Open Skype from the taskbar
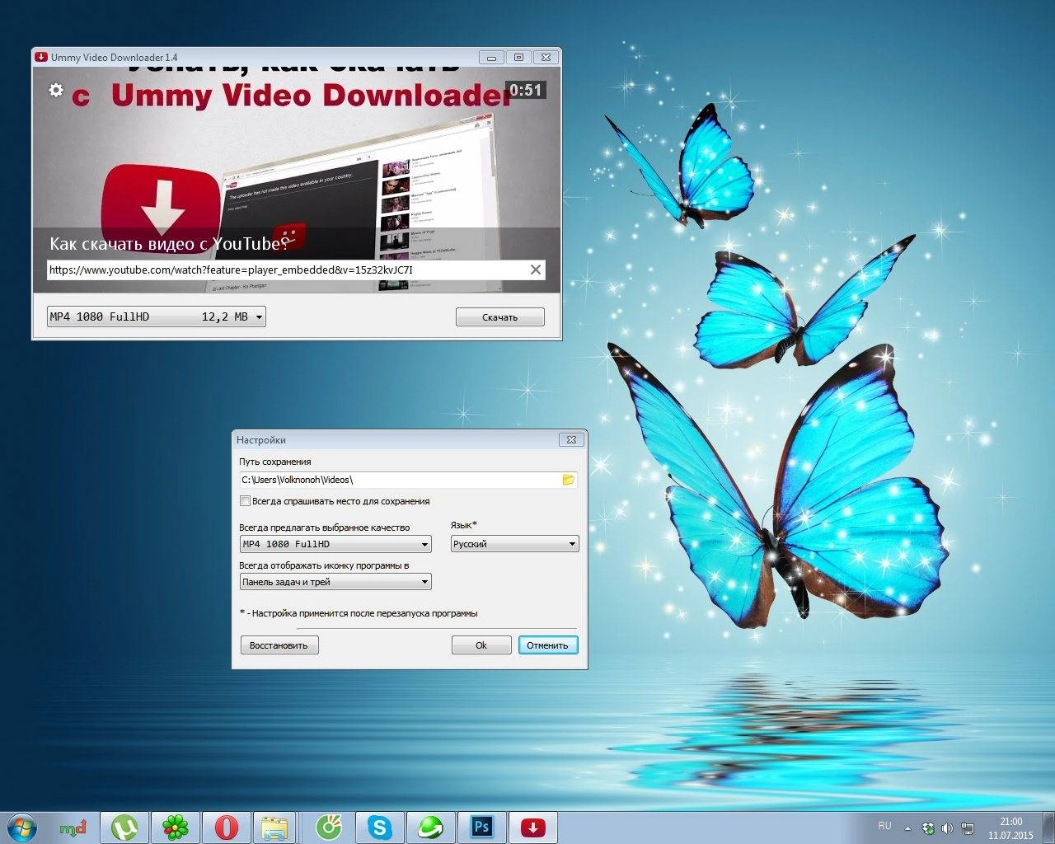Viewport: 1055px width, 844px height. (x=380, y=828)
